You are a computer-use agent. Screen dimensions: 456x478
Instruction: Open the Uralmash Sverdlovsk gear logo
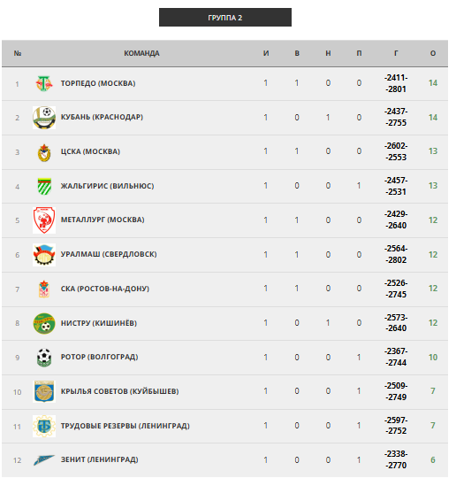(x=44, y=255)
